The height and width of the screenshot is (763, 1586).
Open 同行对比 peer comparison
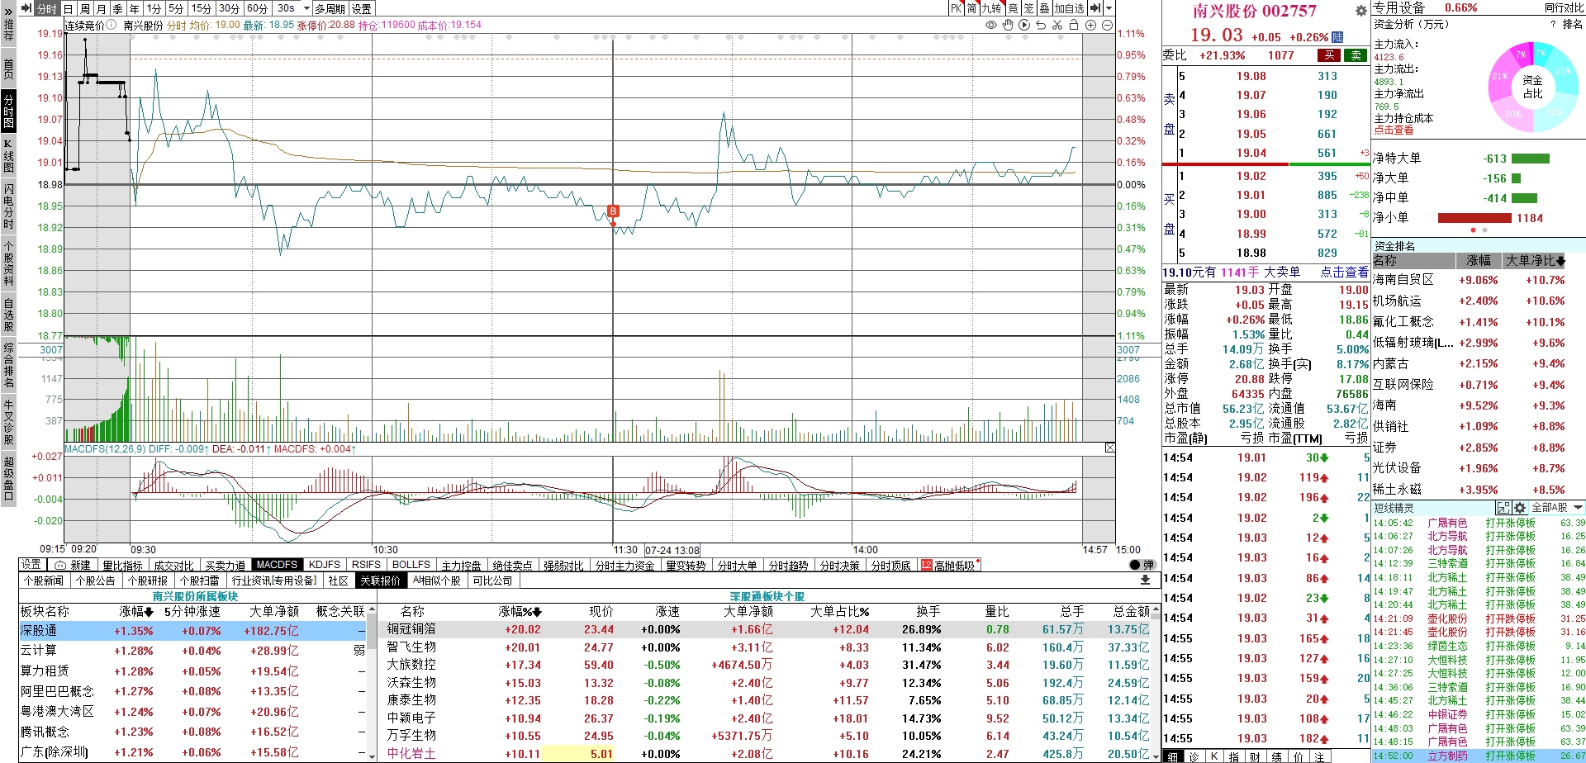(1564, 8)
